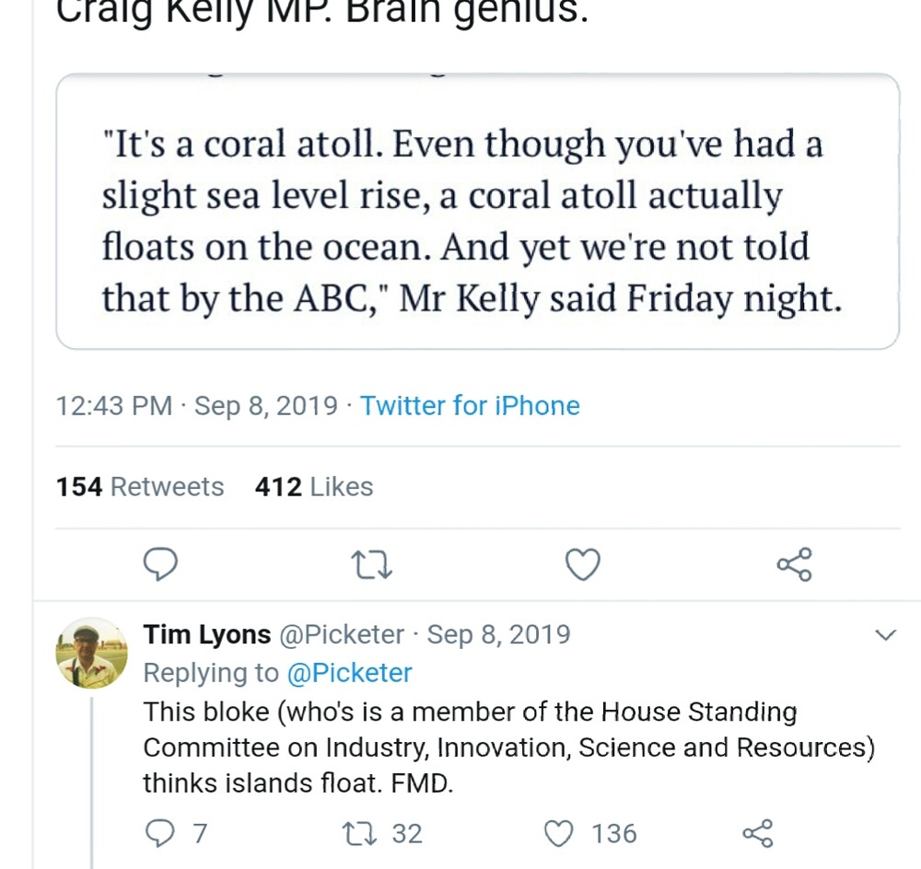The height and width of the screenshot is (869, 921).
Task: Click @Picketer in the Replying to line
Action: tap(350, 673)
